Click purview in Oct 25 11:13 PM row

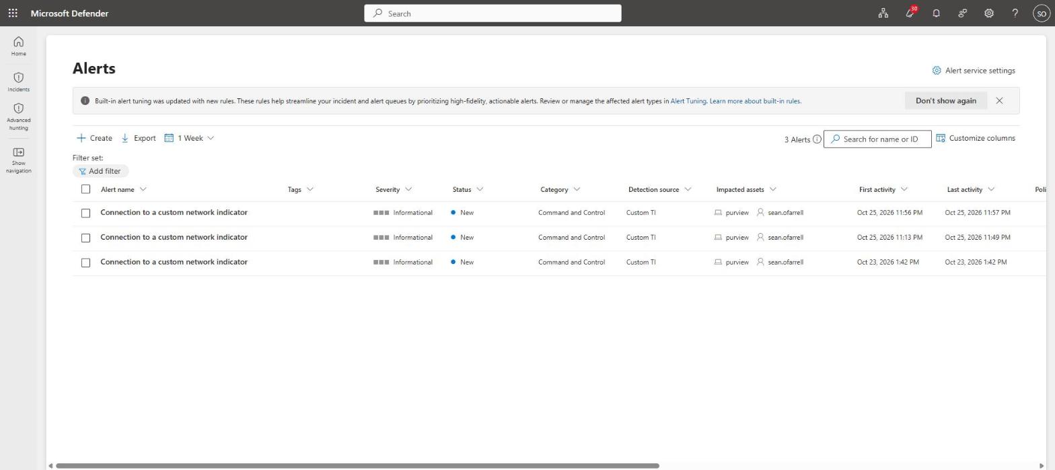coord(737,237)
